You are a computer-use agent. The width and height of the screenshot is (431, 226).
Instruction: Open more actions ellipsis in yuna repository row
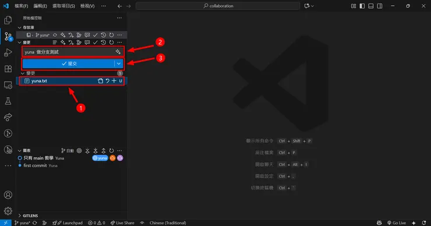[119, 35]
